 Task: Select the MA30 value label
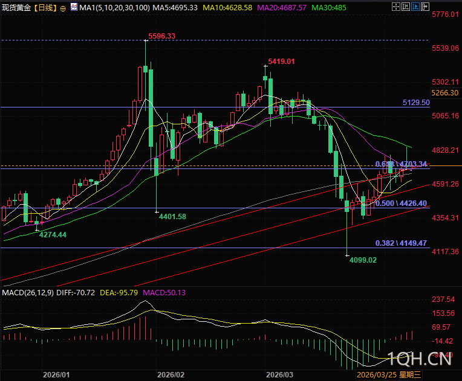[x=329, y=8]
